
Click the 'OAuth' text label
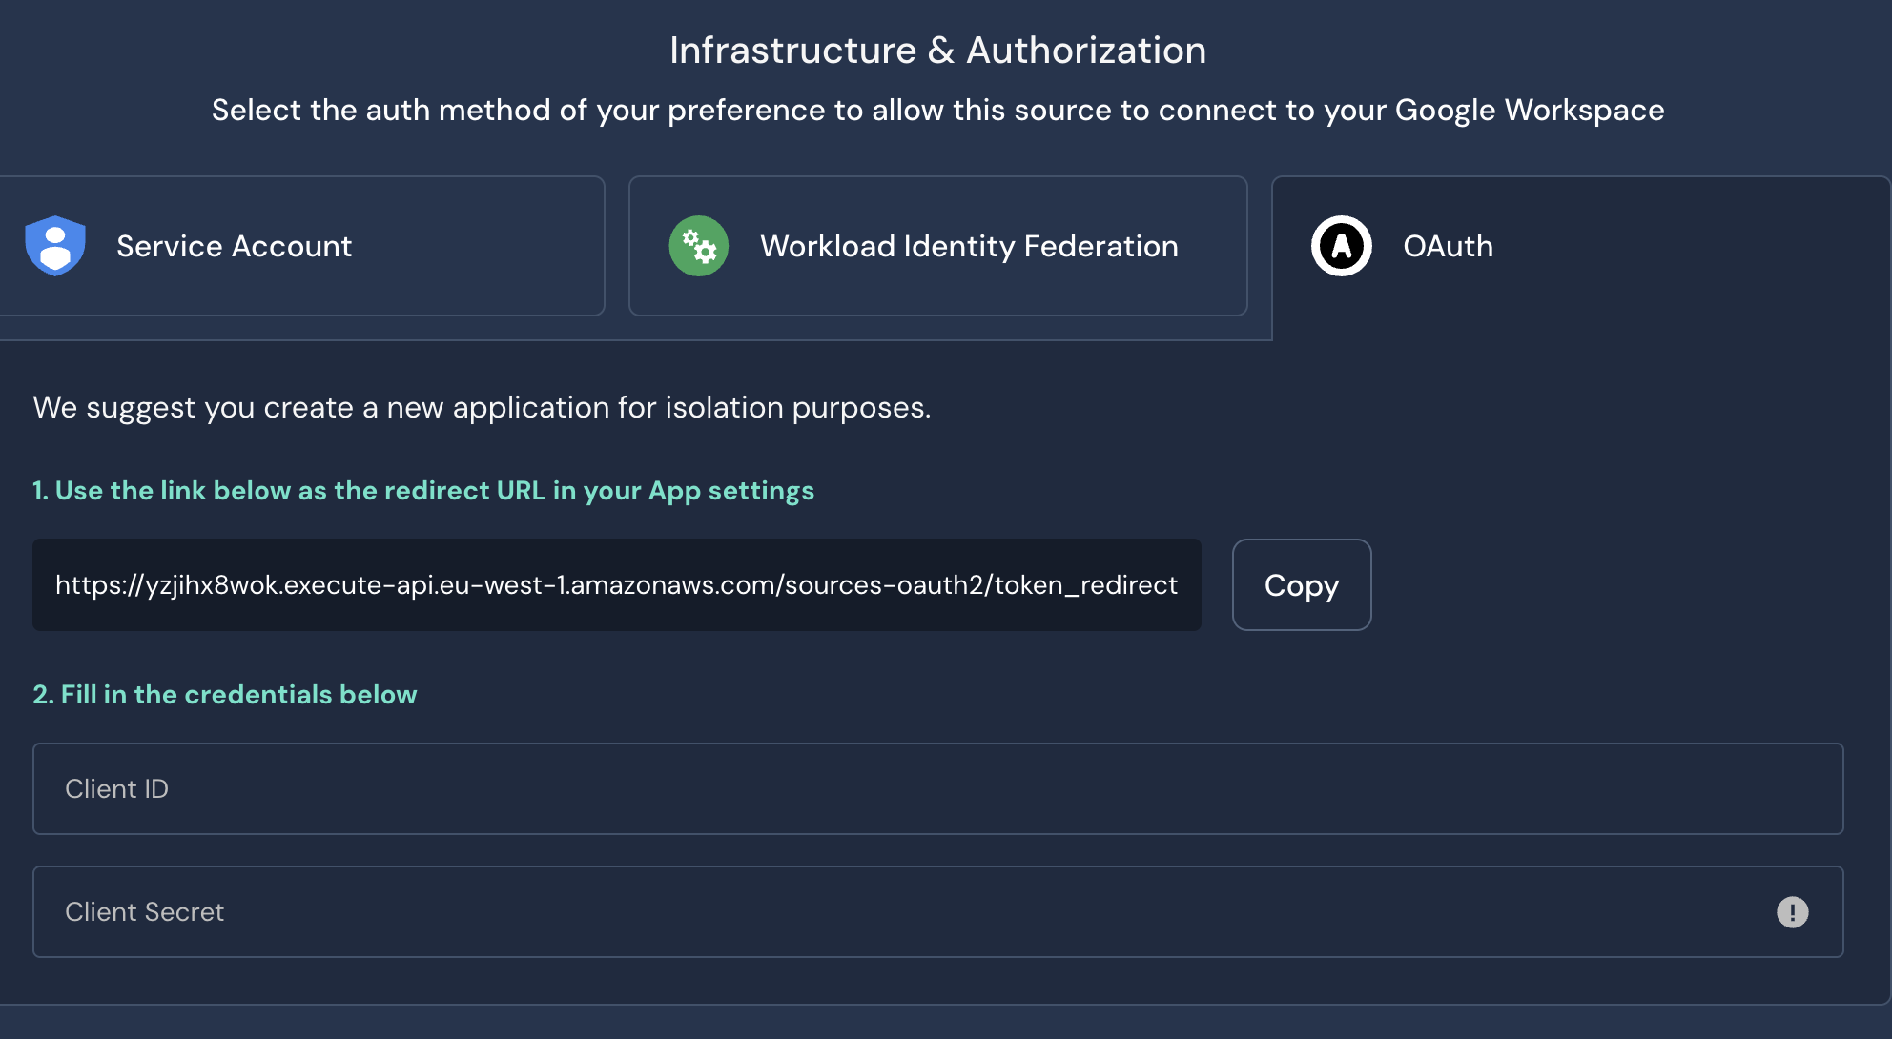tap(1448, 246)
